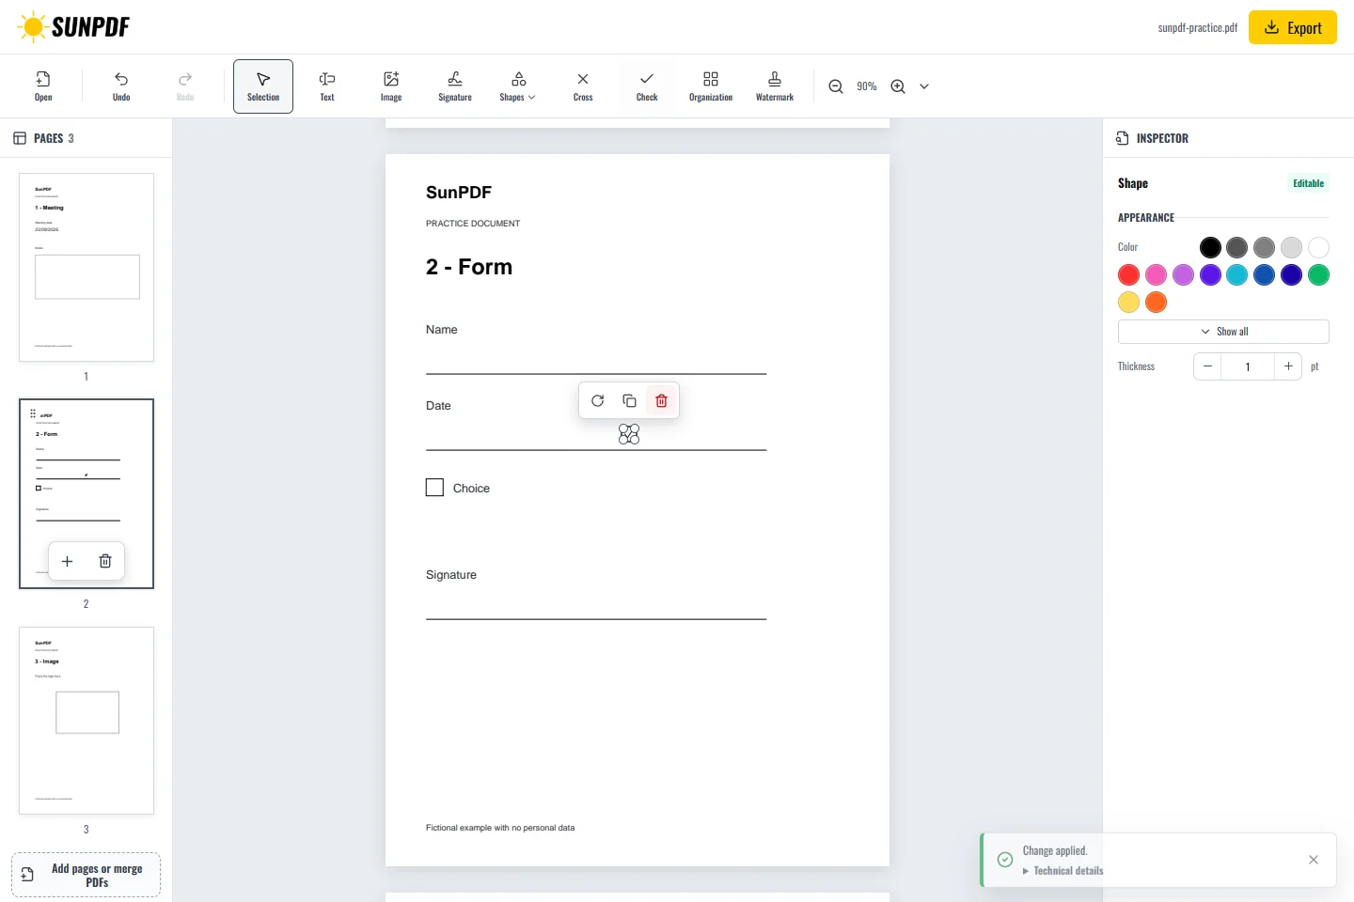The image size is (1354, 902).
Task: Delete the selected shape with red trash
Action: (x=662, y=401)
